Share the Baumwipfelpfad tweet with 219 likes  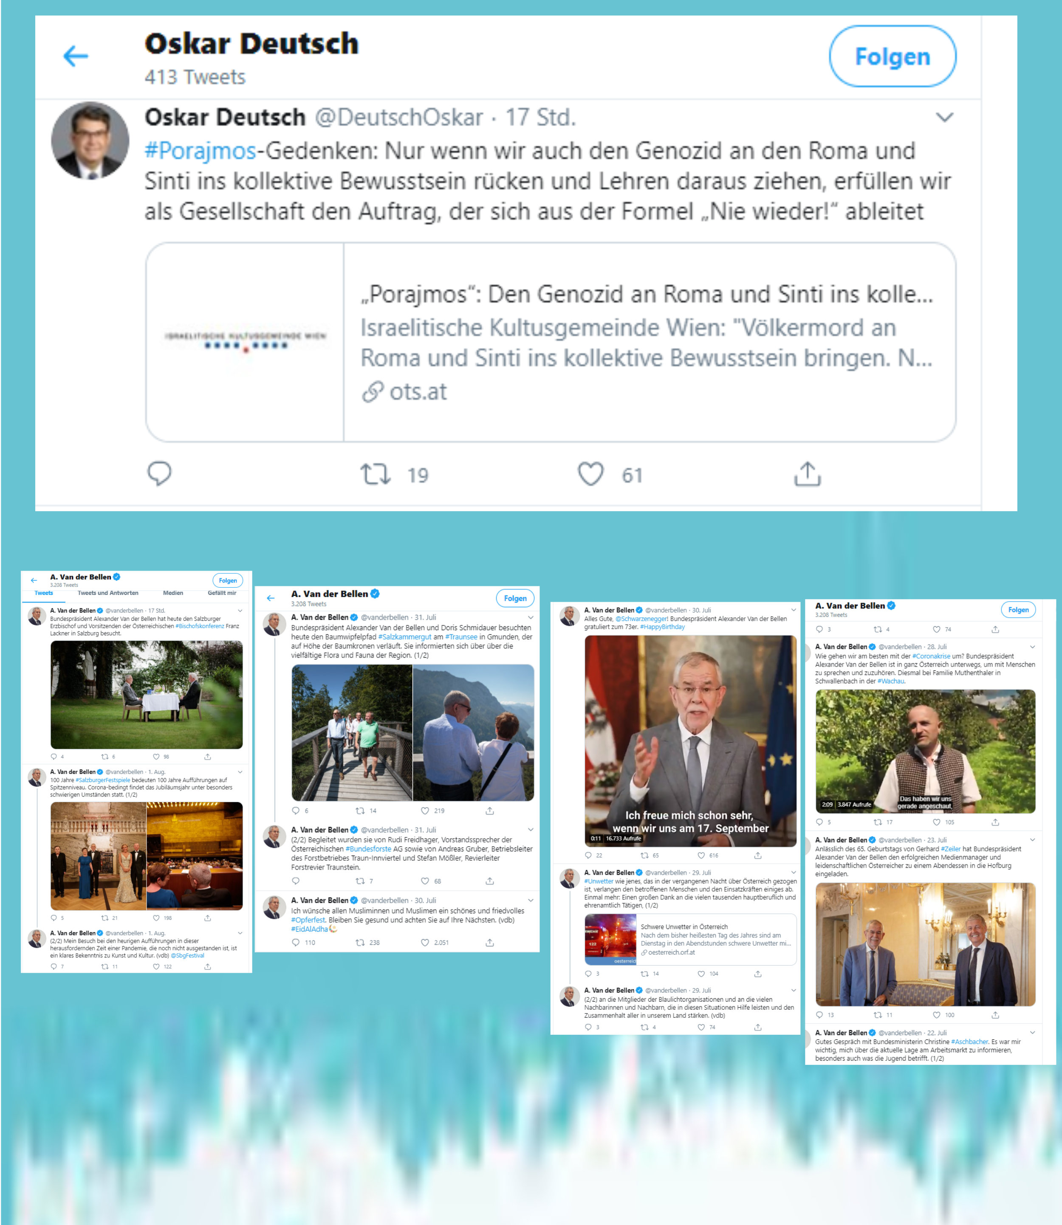point(489,811)
